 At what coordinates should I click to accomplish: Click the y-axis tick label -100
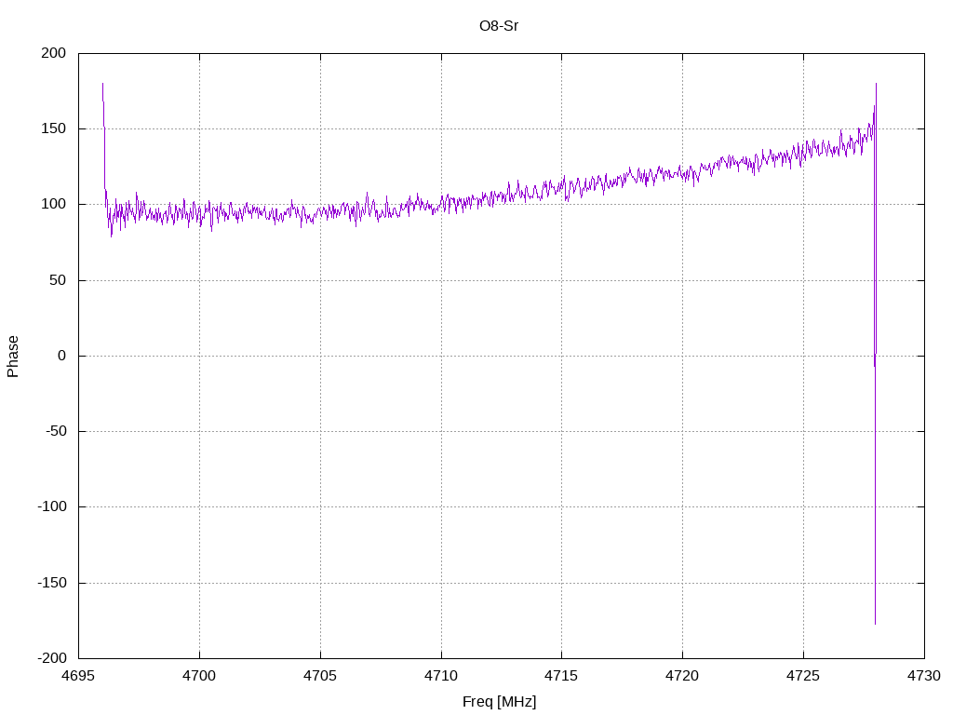[x=52, y=506]
